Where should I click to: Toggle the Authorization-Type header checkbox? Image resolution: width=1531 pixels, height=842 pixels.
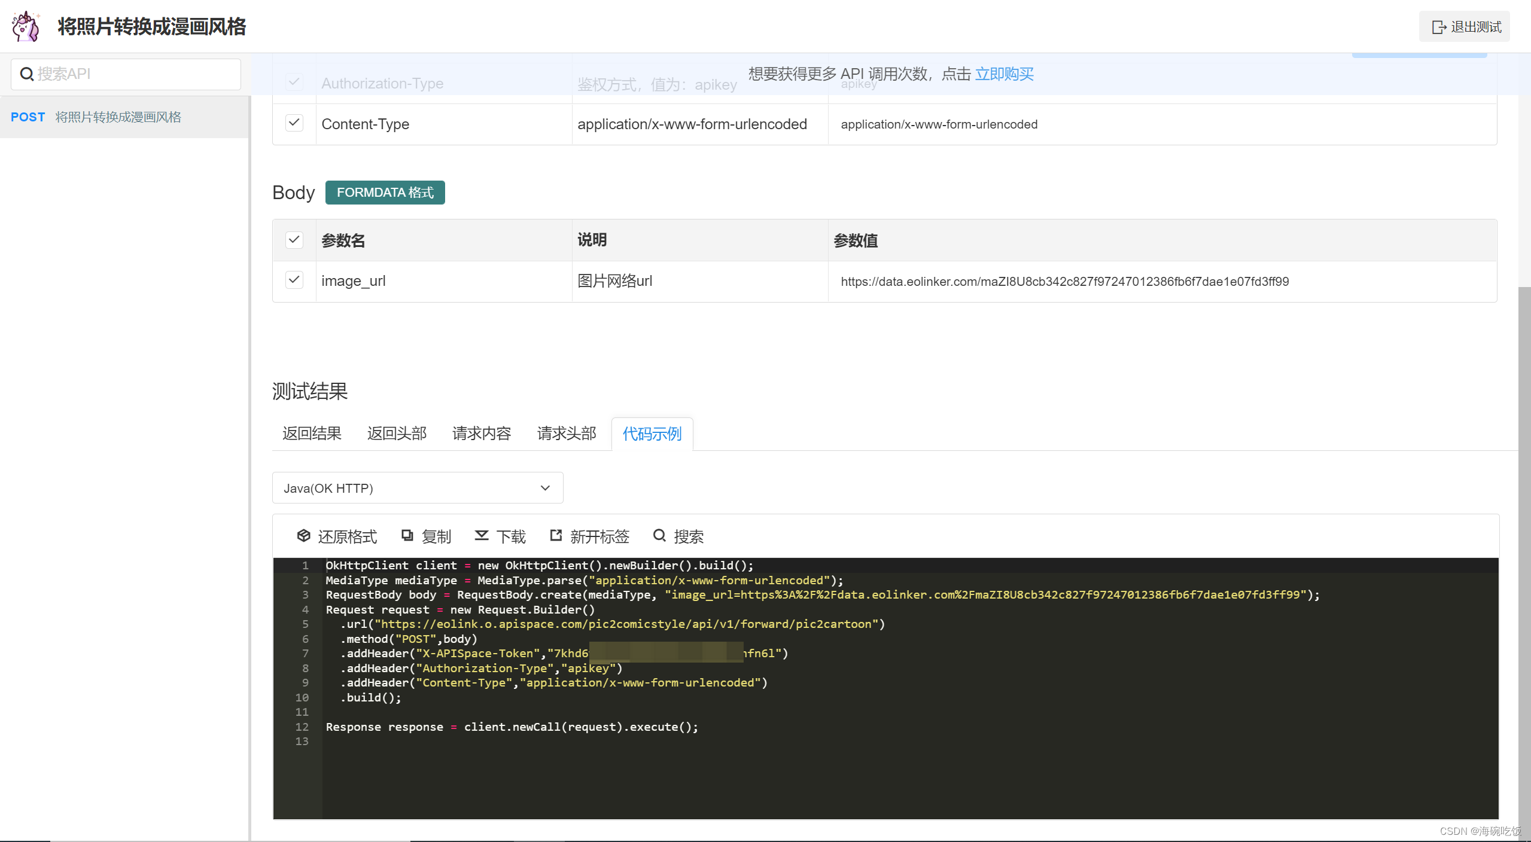(294, 82)
